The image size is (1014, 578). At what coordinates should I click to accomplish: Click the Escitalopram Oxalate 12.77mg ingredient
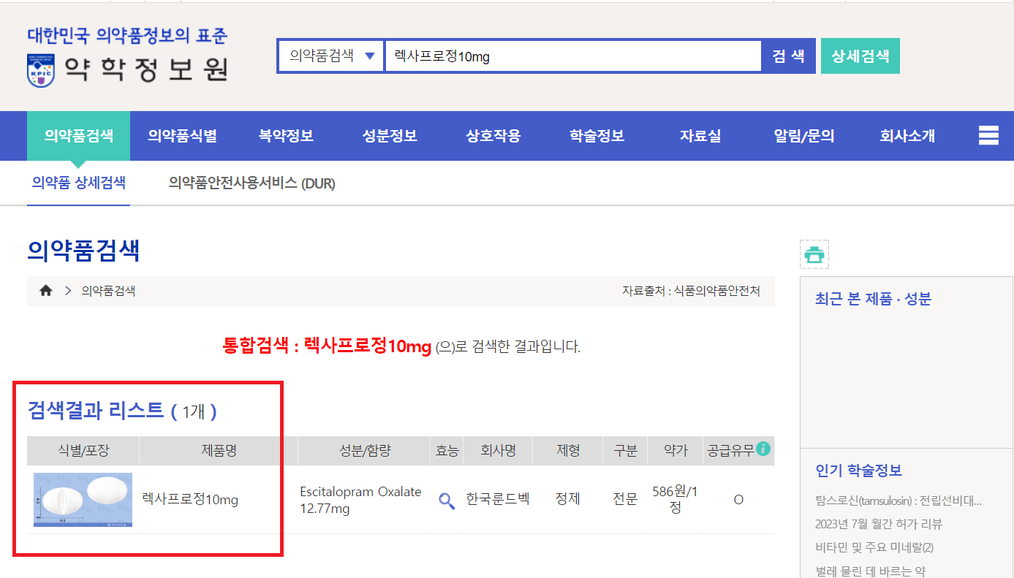(360, 500)
